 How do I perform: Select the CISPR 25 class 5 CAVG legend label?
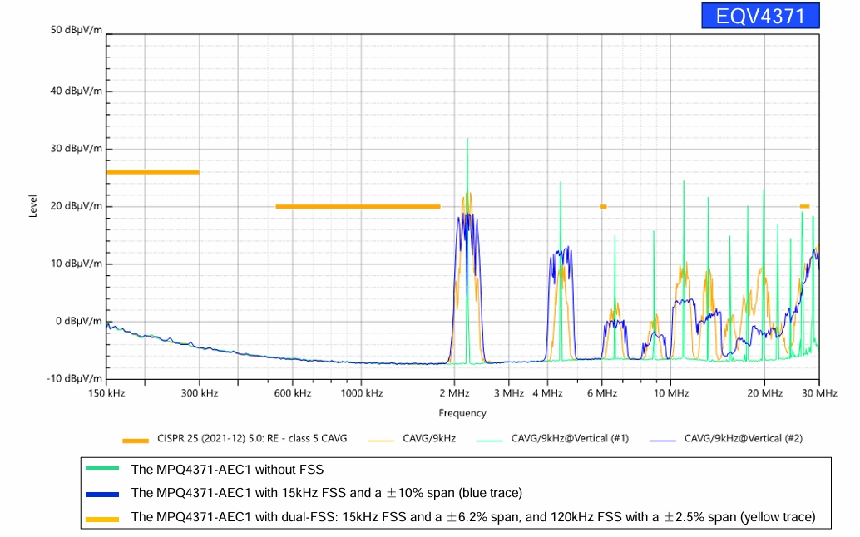[252, 438]
